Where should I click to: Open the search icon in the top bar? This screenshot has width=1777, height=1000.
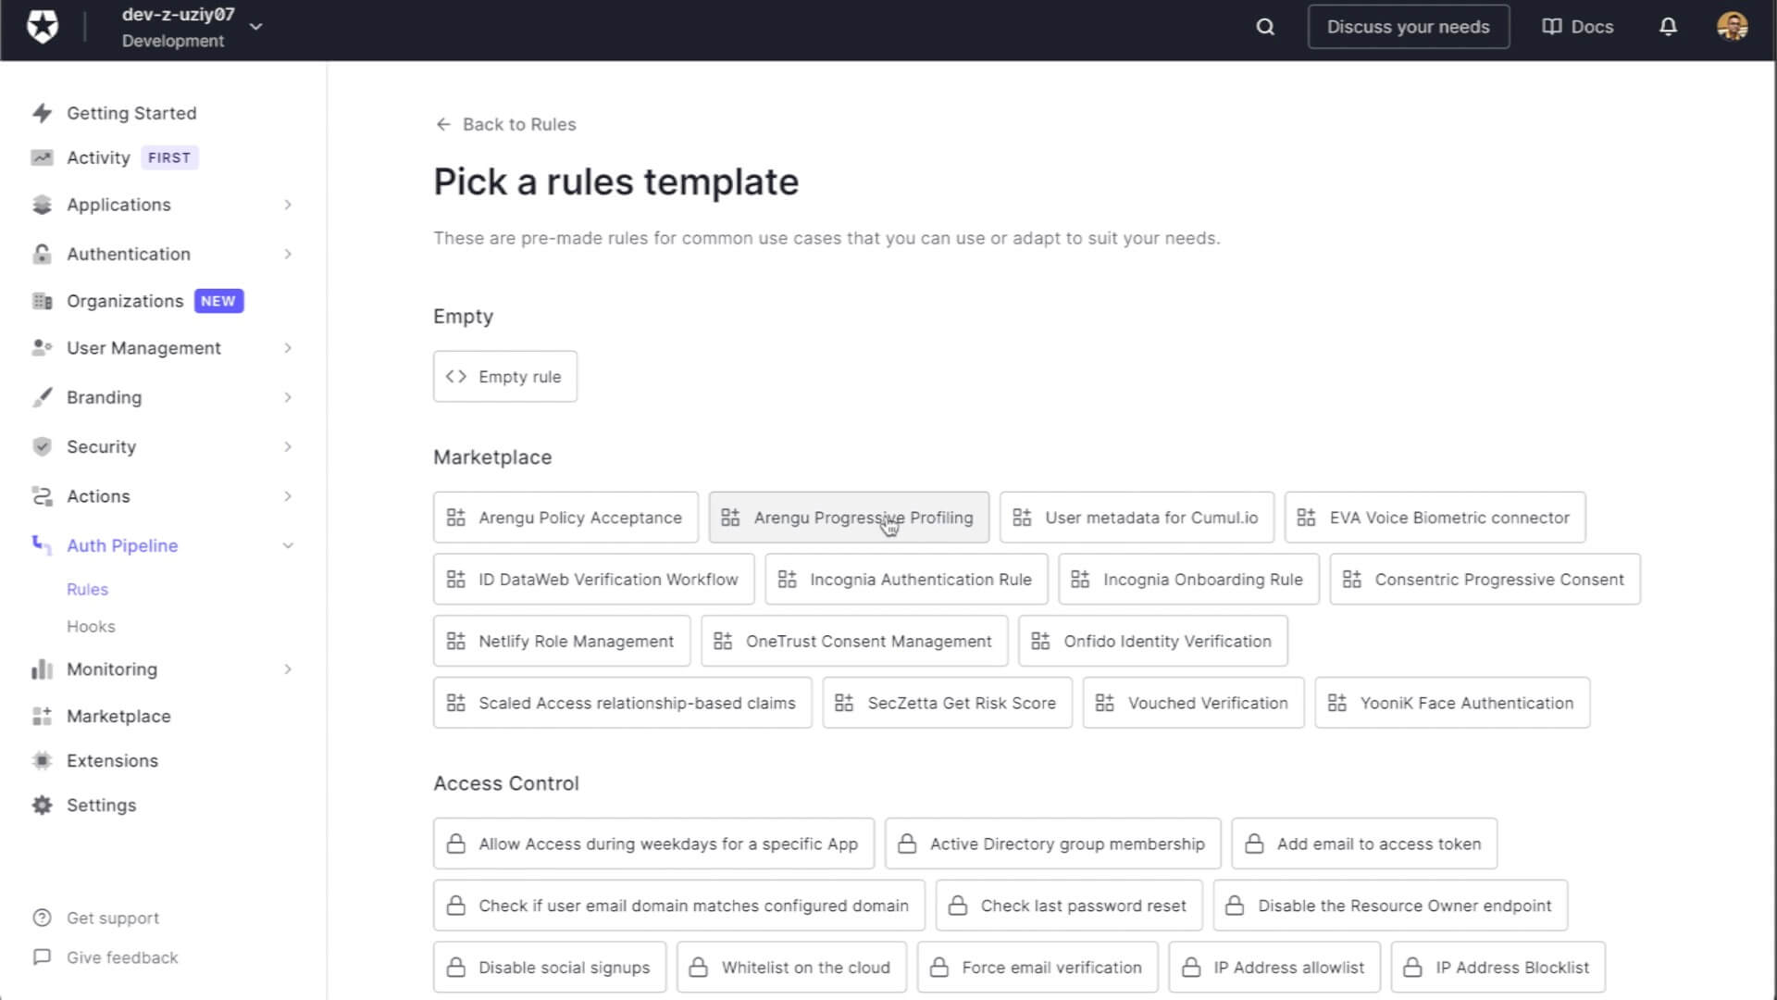point(1263,27)
